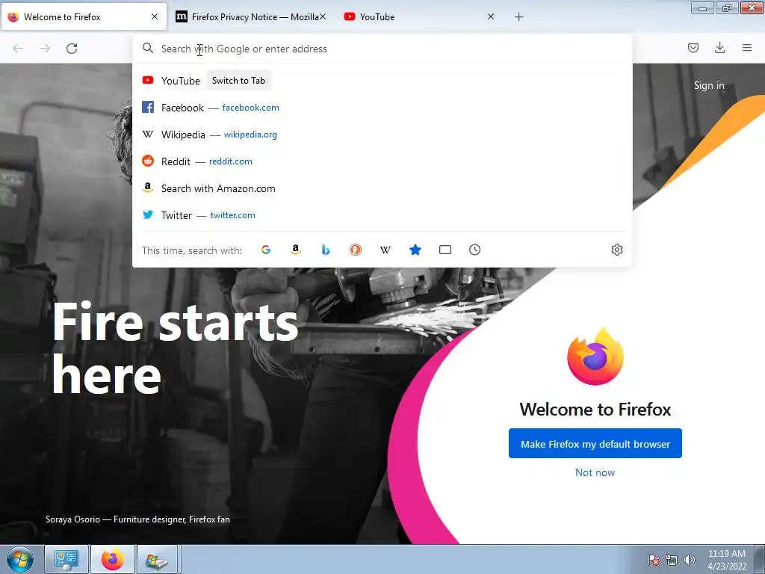Open the Save to Pocket icon

693,48
